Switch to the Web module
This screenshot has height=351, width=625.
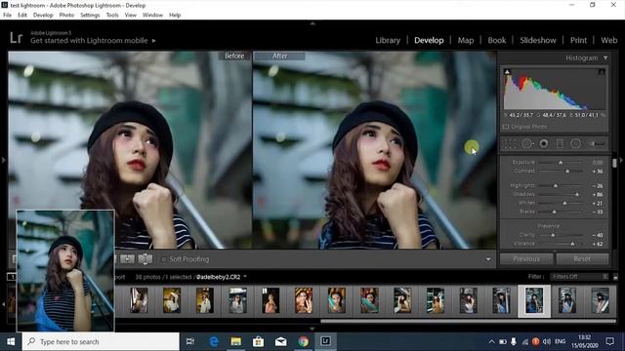point(608,40)
